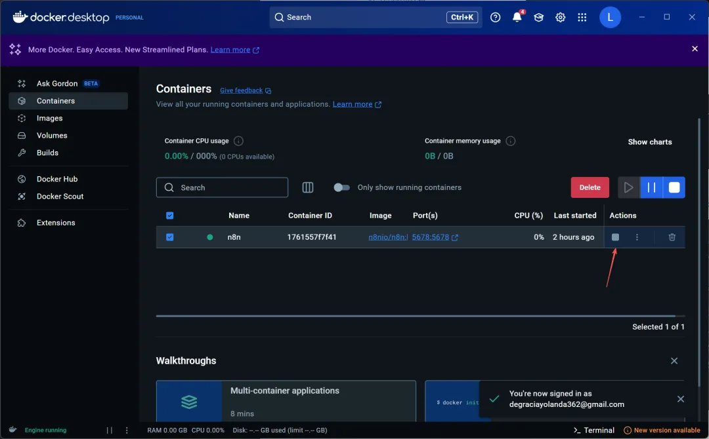Open the Multi-container applications walkthrough card
The width and height of the screenshot is (709, 439).
coord(286,401)
